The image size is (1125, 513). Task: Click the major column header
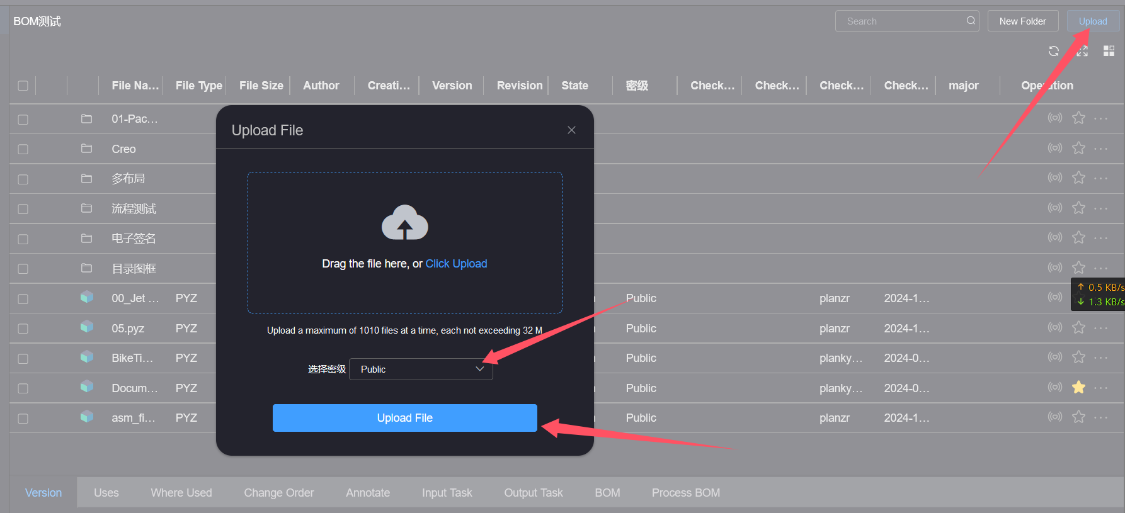[x=964, y=86]
